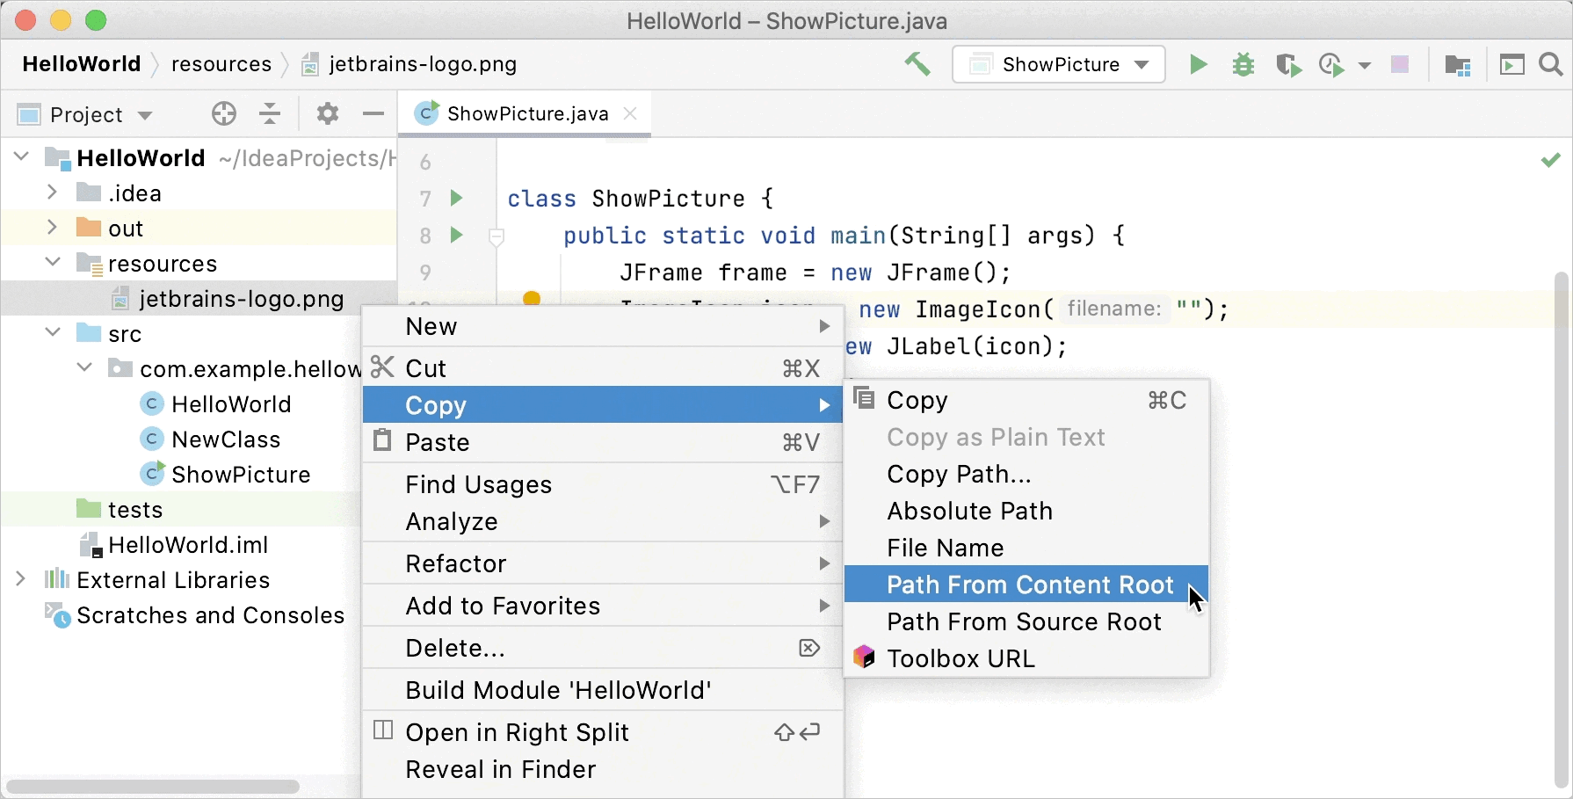Open the Project Structure icon

pos(1457,65)
